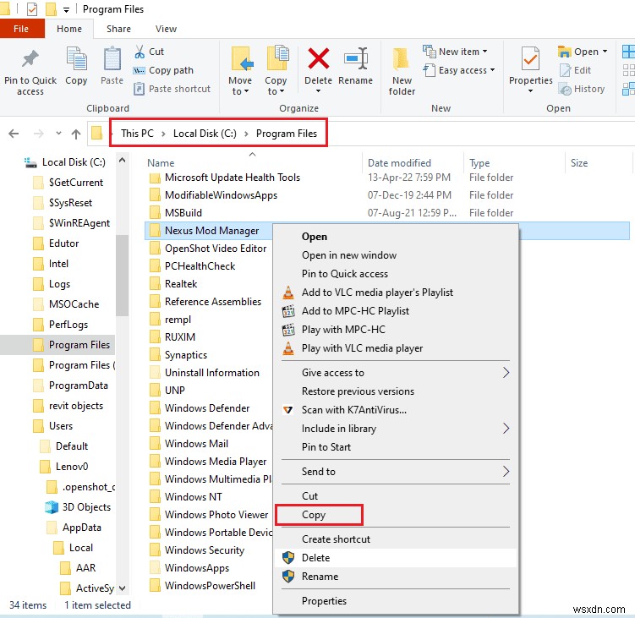Choose Open in new window
Screen dimensions: 635x618
[x=395, y=255]
